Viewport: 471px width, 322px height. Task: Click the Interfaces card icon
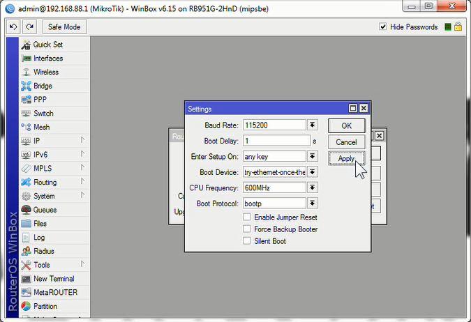click(26, 59)
